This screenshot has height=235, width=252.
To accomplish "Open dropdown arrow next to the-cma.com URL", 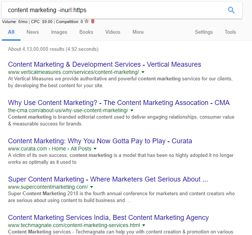I will 132,110.
